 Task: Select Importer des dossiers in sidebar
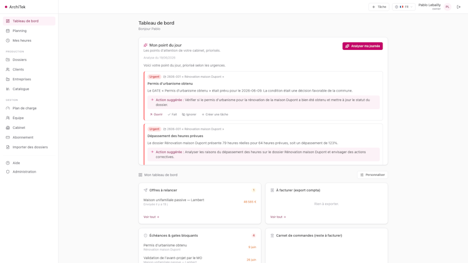29,147
